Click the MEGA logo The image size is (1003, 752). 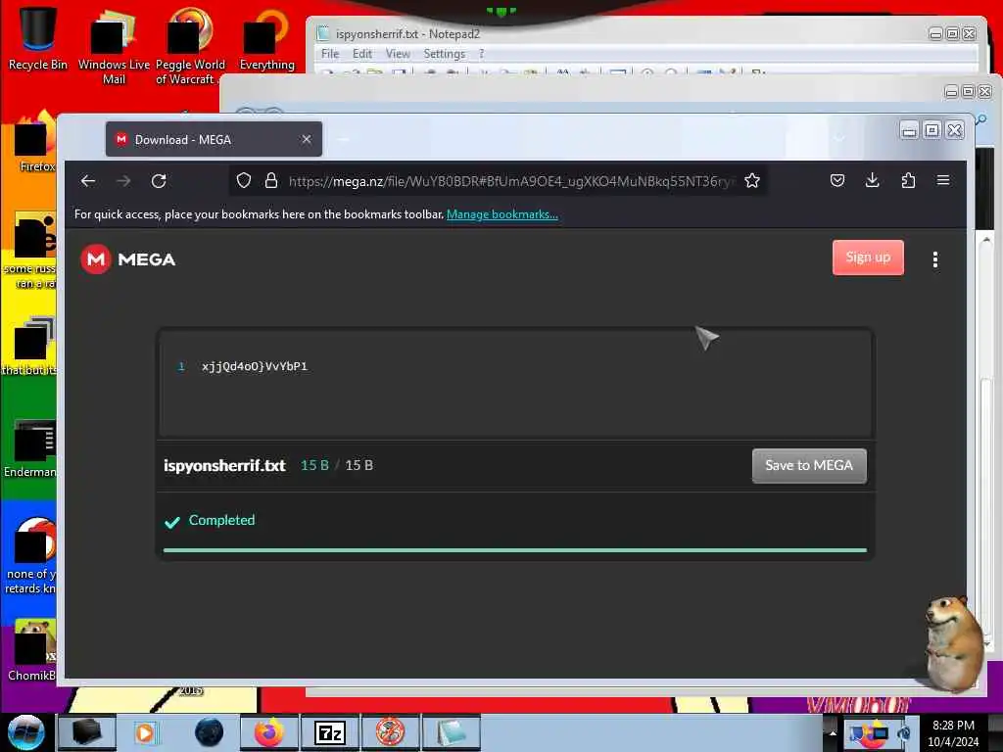pyautogui.click(x=128, y=258)
